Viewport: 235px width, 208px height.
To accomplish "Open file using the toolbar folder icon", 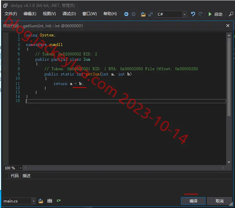I will (143, 14).
